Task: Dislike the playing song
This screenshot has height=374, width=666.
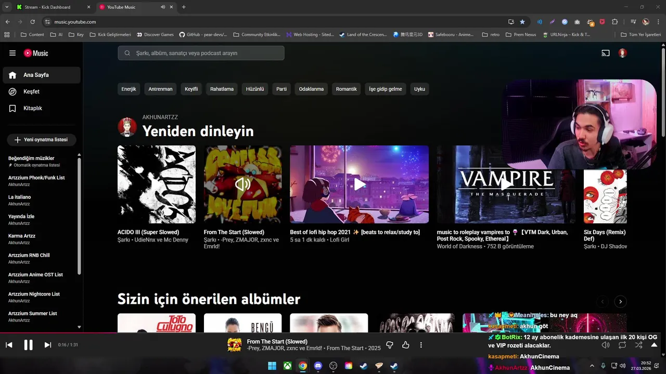Action: [390, 345]
